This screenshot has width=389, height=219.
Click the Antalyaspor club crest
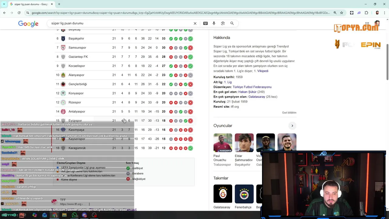click(63, 112)
